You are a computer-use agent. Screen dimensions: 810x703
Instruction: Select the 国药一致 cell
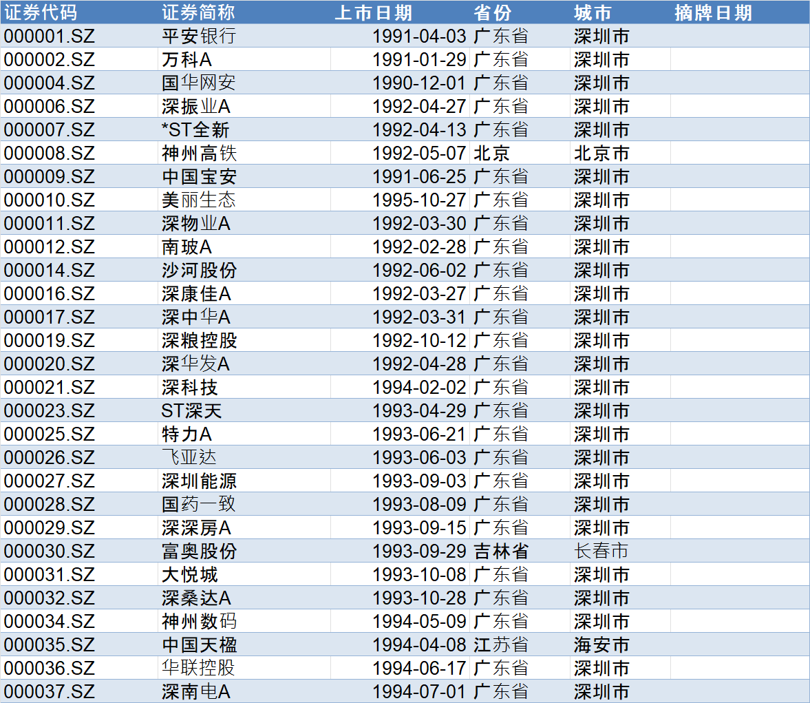244,504
